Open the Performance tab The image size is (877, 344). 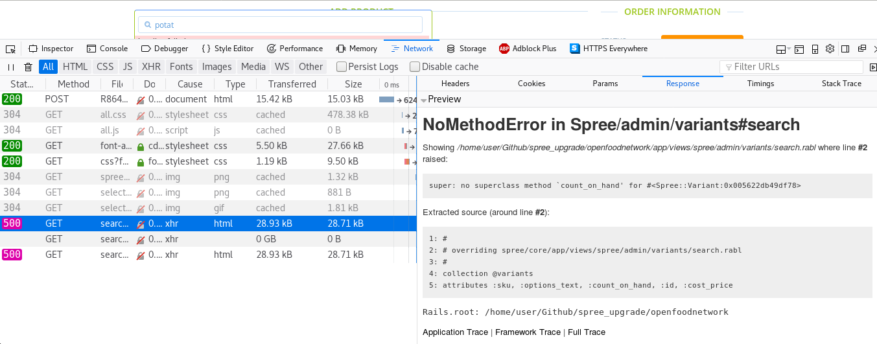(295, 49)
